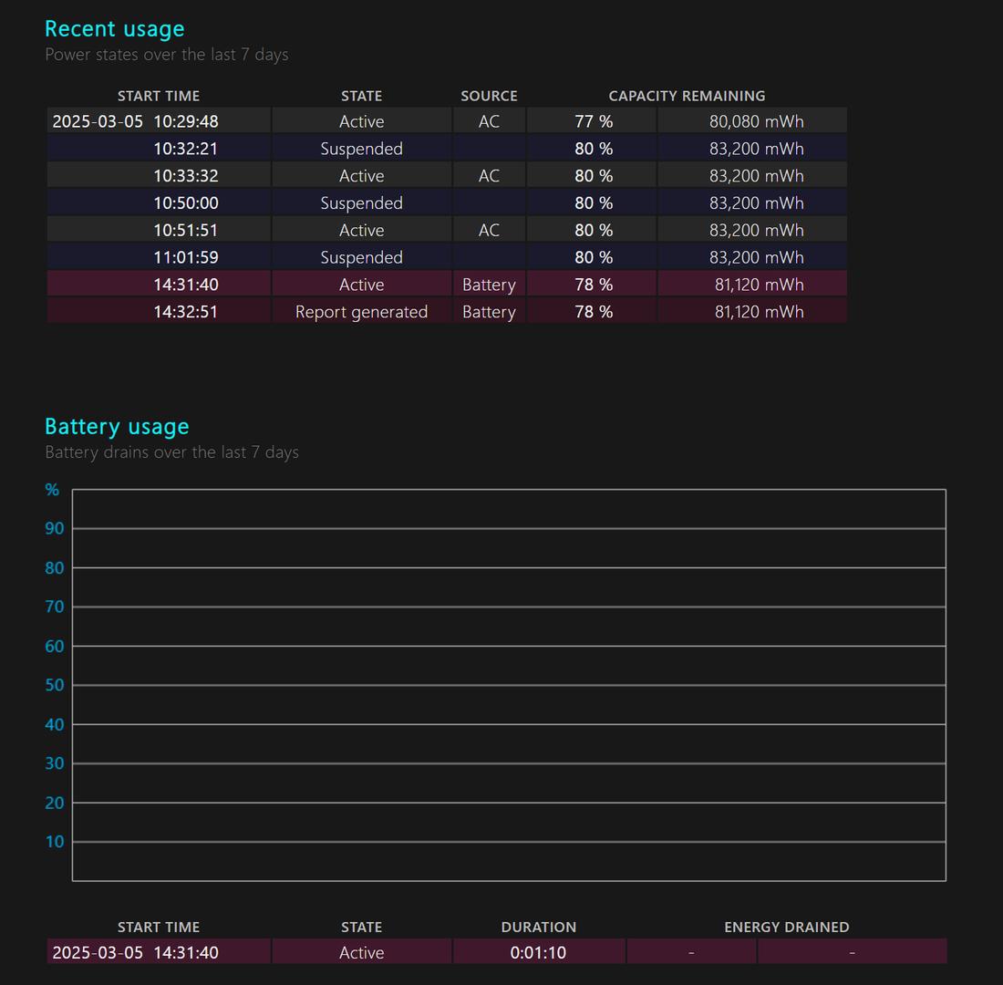Click Suspended in the 11:01:59 row
The height and width of the screenshot is (985, 1003).
click(x=361, y=257)
